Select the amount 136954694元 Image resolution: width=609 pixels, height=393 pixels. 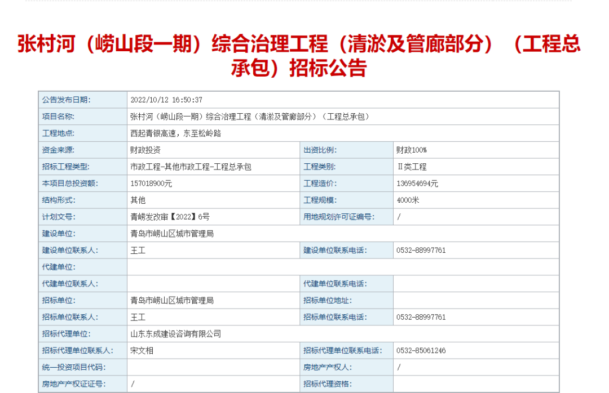(417, 184)
